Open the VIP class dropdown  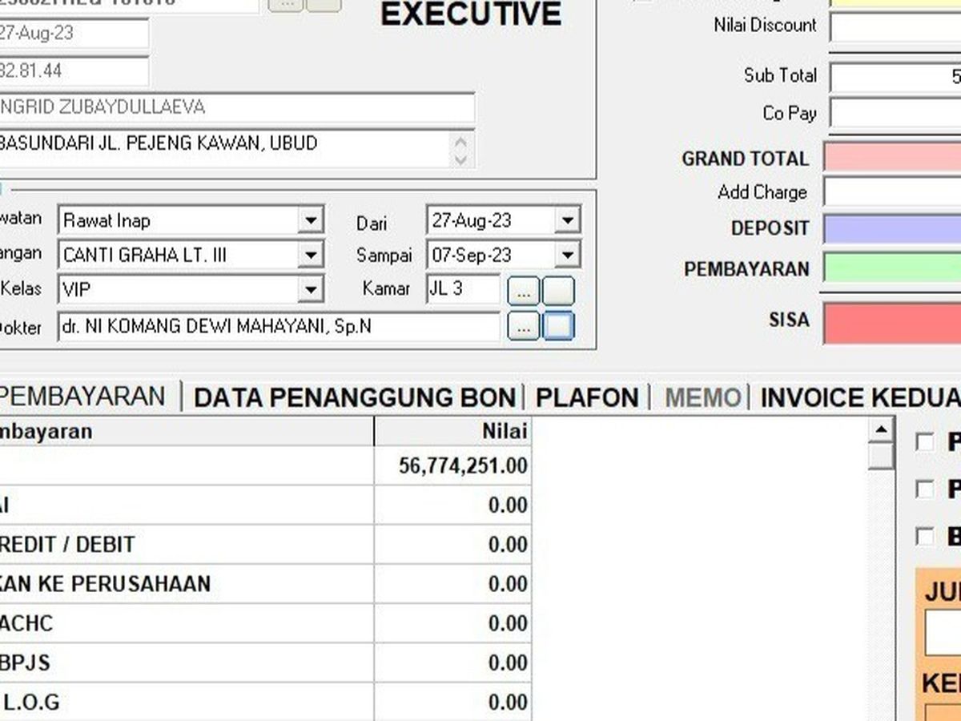click(310, 289)
